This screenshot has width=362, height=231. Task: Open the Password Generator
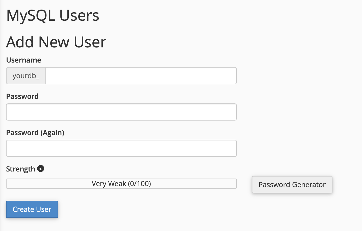tap(292, 185)
